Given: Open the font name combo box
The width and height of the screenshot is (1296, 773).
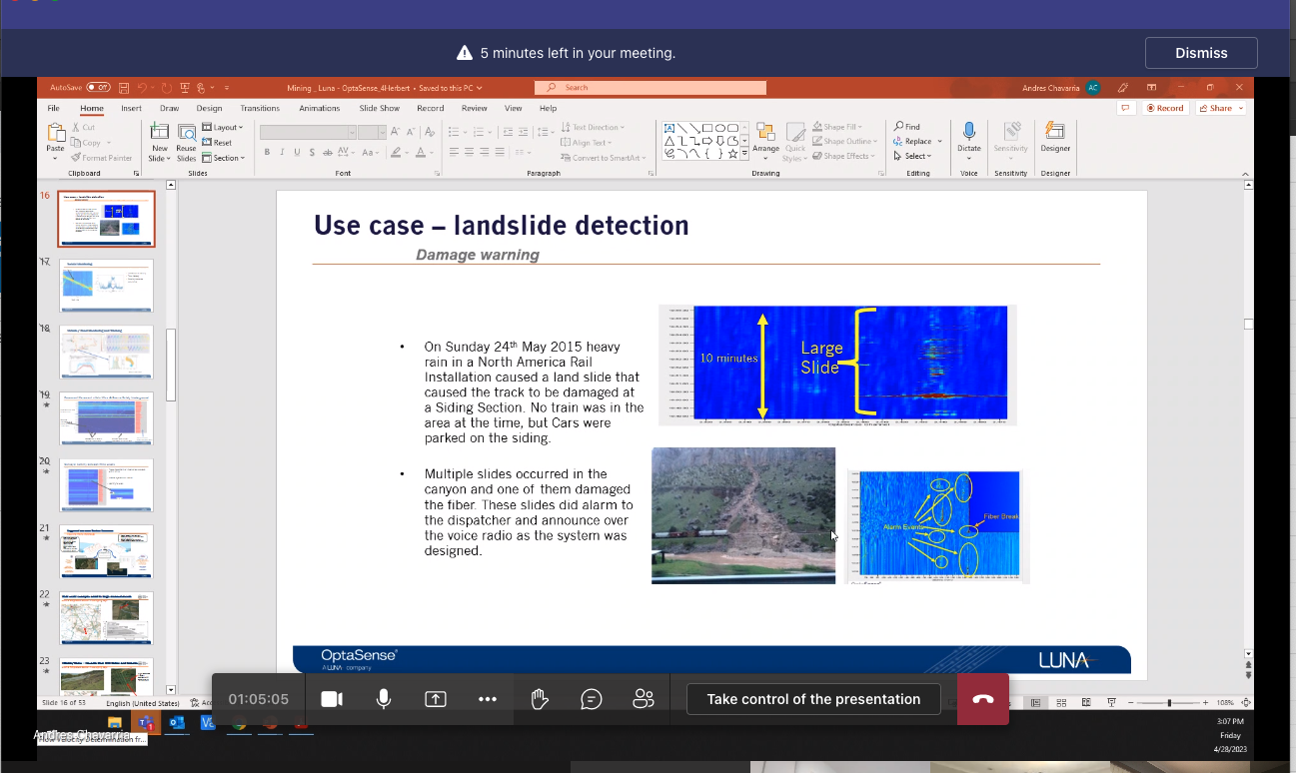Looking at the screenshot, I should (x=308, y=132).
